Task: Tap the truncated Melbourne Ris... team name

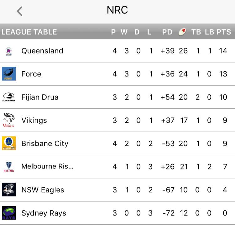Action: 47,167
